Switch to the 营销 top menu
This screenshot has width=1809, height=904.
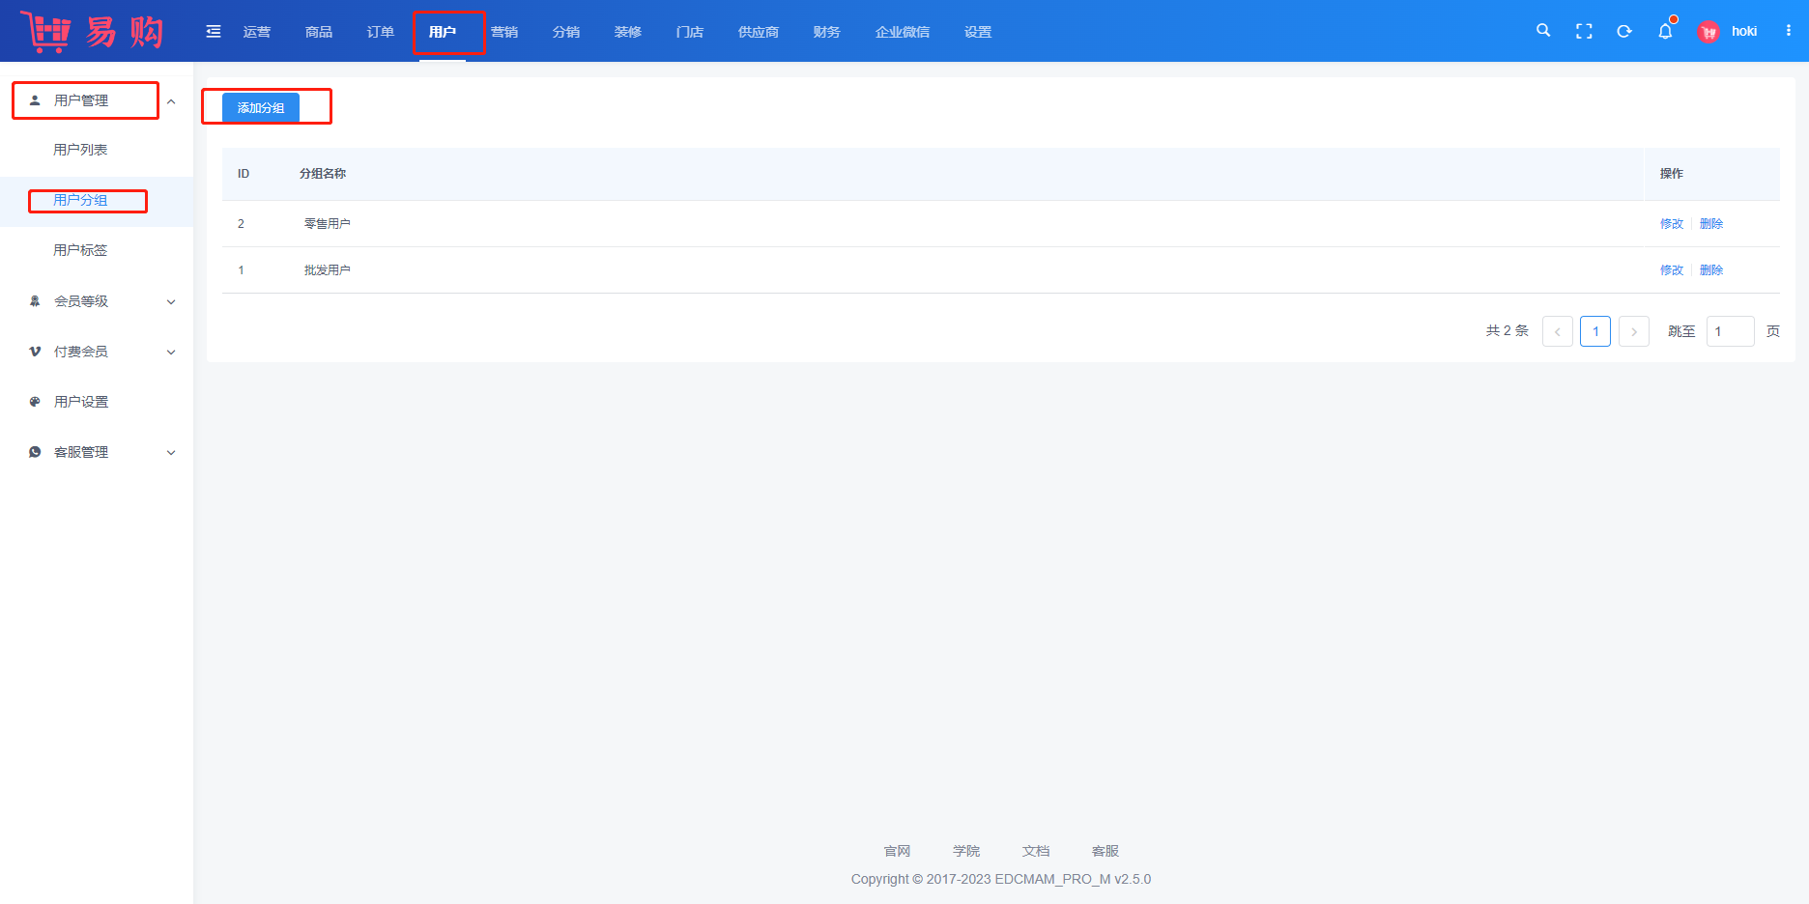tap(504, 32)
